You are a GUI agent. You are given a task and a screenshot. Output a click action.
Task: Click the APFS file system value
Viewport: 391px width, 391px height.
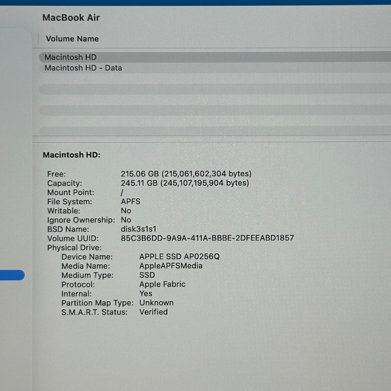point(130,201)
